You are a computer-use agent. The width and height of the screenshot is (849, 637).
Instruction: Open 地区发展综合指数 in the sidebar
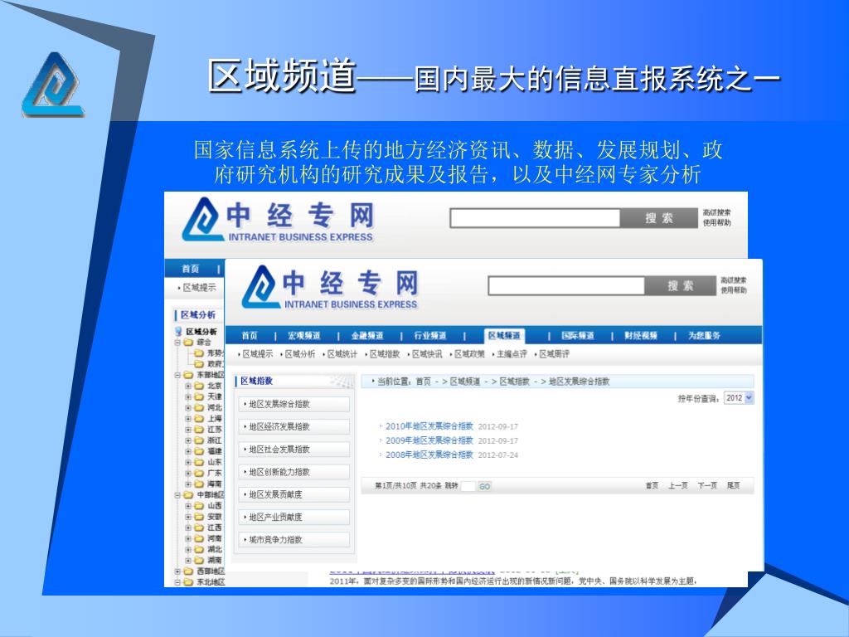[x=294, y=404]
